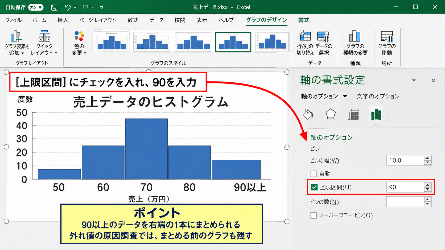Open the Redo history dropdown arrow
This screenshot has width=445, height=250.
(92, 7)
